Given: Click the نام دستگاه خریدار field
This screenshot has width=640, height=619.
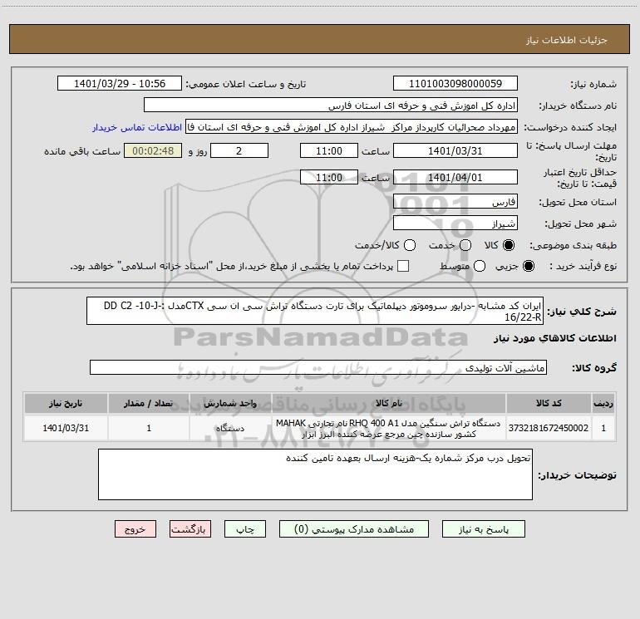Looking at the screenshot, I should click(331, 105).
